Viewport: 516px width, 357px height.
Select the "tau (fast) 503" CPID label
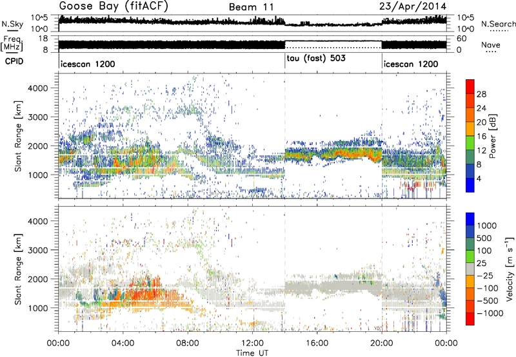click(316, 59)
